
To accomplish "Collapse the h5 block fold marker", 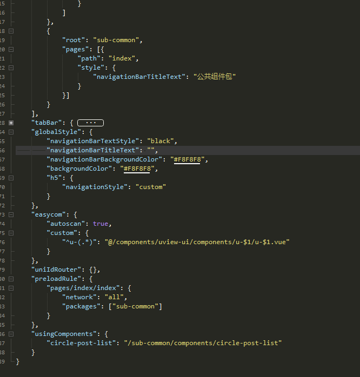I will [11, 178].
